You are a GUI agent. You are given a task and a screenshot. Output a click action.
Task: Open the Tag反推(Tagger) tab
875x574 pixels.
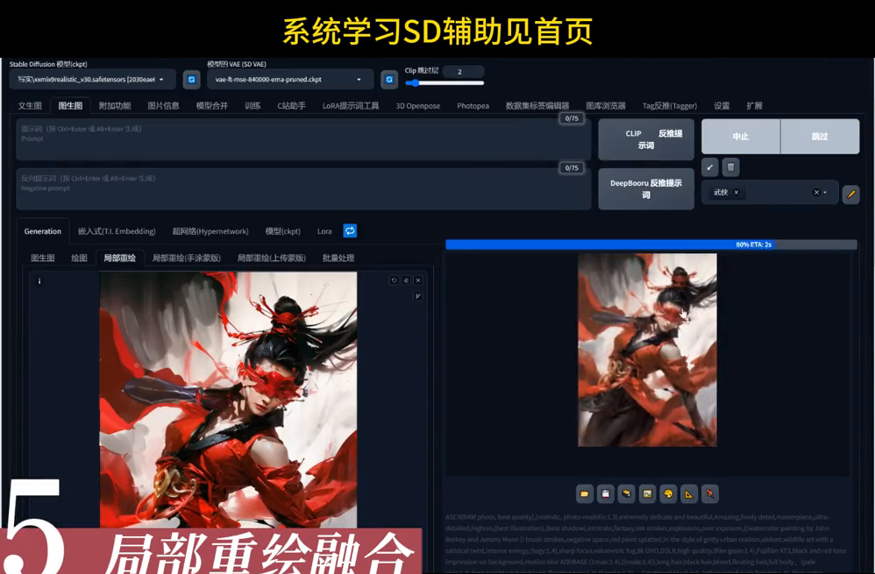(x=670, y=105)
